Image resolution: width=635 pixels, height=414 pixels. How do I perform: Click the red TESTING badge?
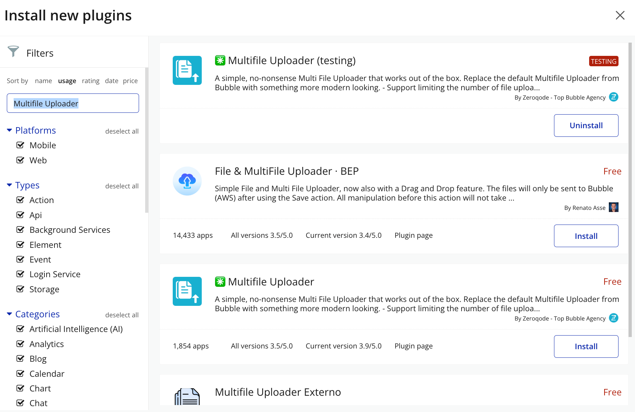click(603, 61)
